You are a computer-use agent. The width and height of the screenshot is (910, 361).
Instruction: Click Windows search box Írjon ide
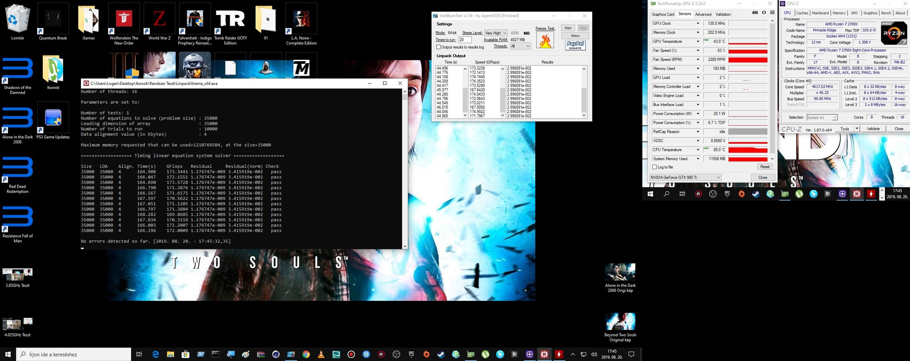73,354
